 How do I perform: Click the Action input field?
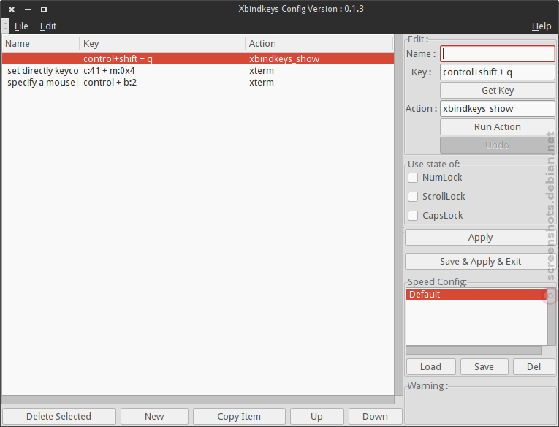[x=498, y=109]
